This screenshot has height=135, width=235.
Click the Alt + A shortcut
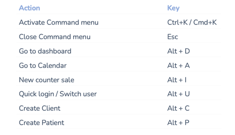click(x=178, y=66)
